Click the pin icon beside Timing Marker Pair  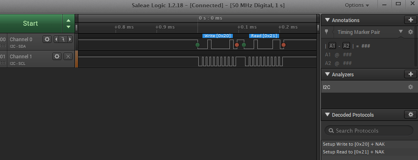(x=326, y=32)
